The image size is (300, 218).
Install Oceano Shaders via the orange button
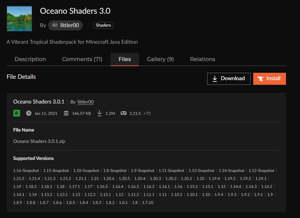269,78
